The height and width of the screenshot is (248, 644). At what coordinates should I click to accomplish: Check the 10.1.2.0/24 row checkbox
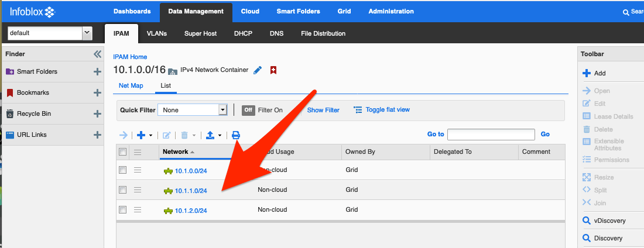[122, 209]
